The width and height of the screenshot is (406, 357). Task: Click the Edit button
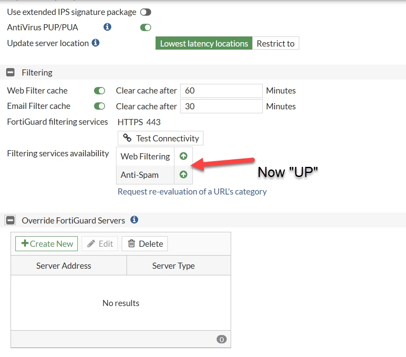pyautogui.click(x=100, y=244)
